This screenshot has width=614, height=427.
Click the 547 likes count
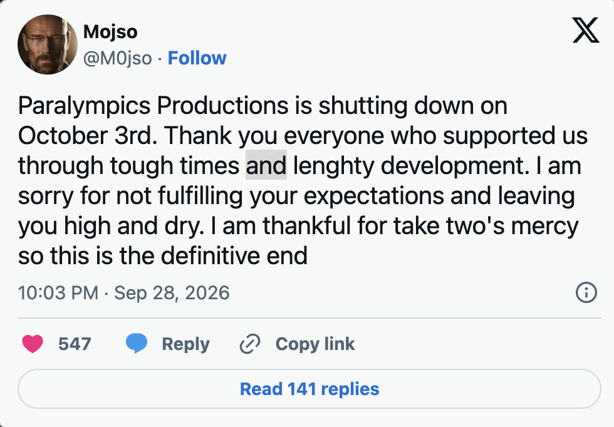tap(75, 344)
